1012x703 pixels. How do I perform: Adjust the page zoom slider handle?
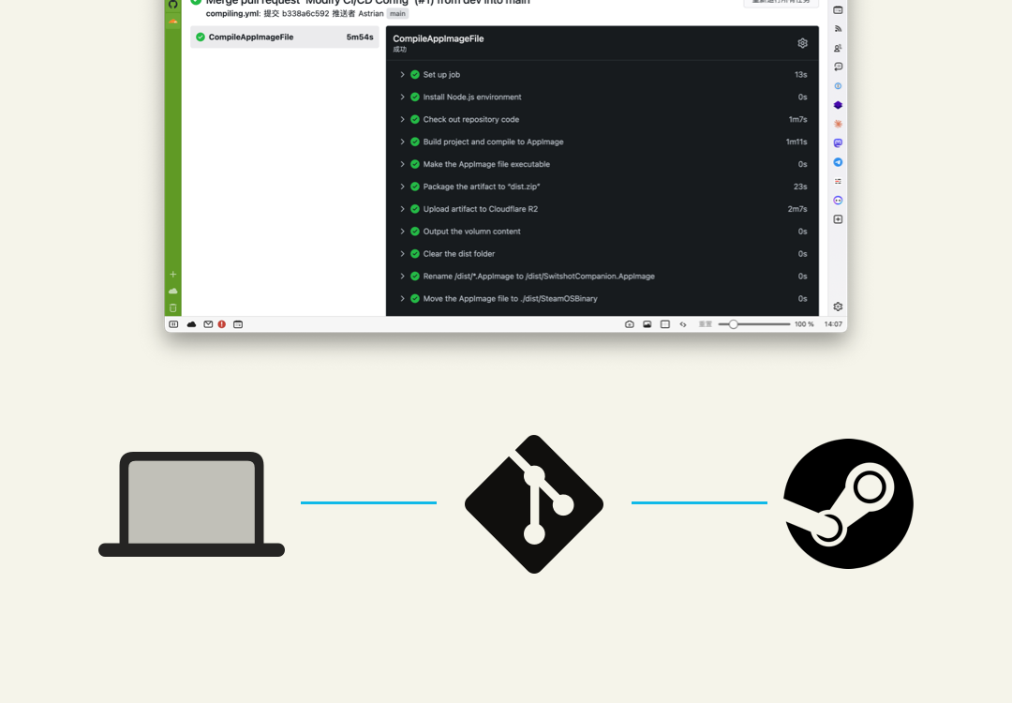(x=733, y=324)
